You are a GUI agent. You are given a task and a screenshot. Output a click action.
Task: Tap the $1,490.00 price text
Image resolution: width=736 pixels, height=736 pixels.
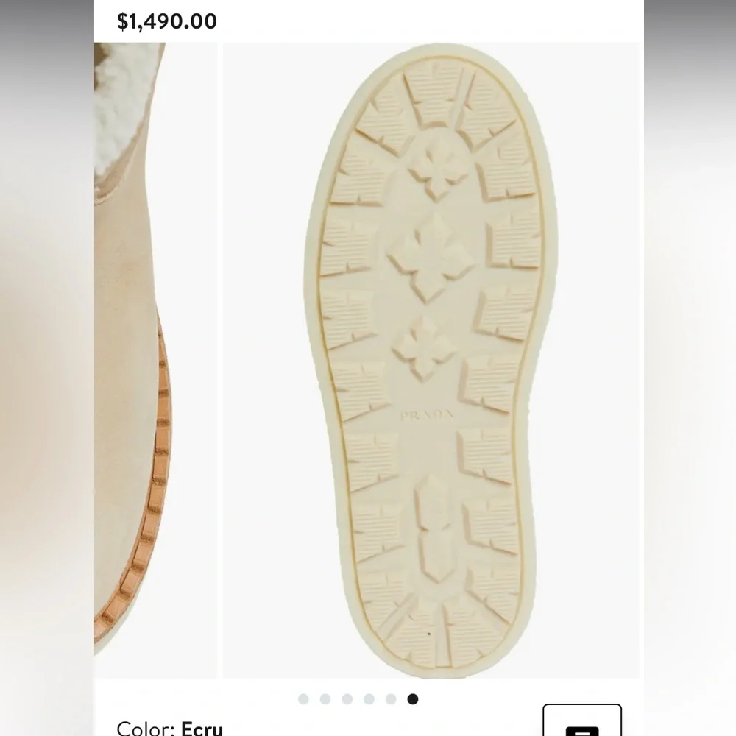(x=166, y=21)
